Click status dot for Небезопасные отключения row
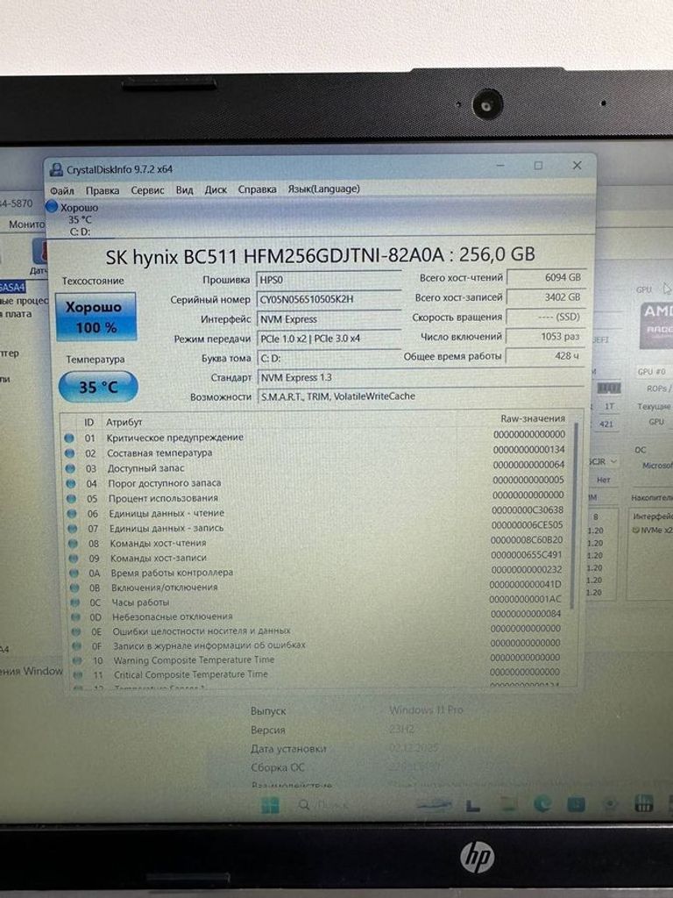Viewport: 673px width, 898px height. coord(76,617)
